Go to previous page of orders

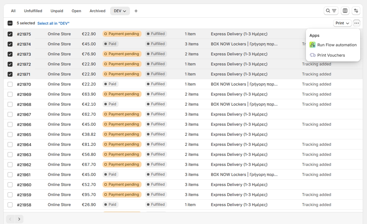tap(10, 219)
